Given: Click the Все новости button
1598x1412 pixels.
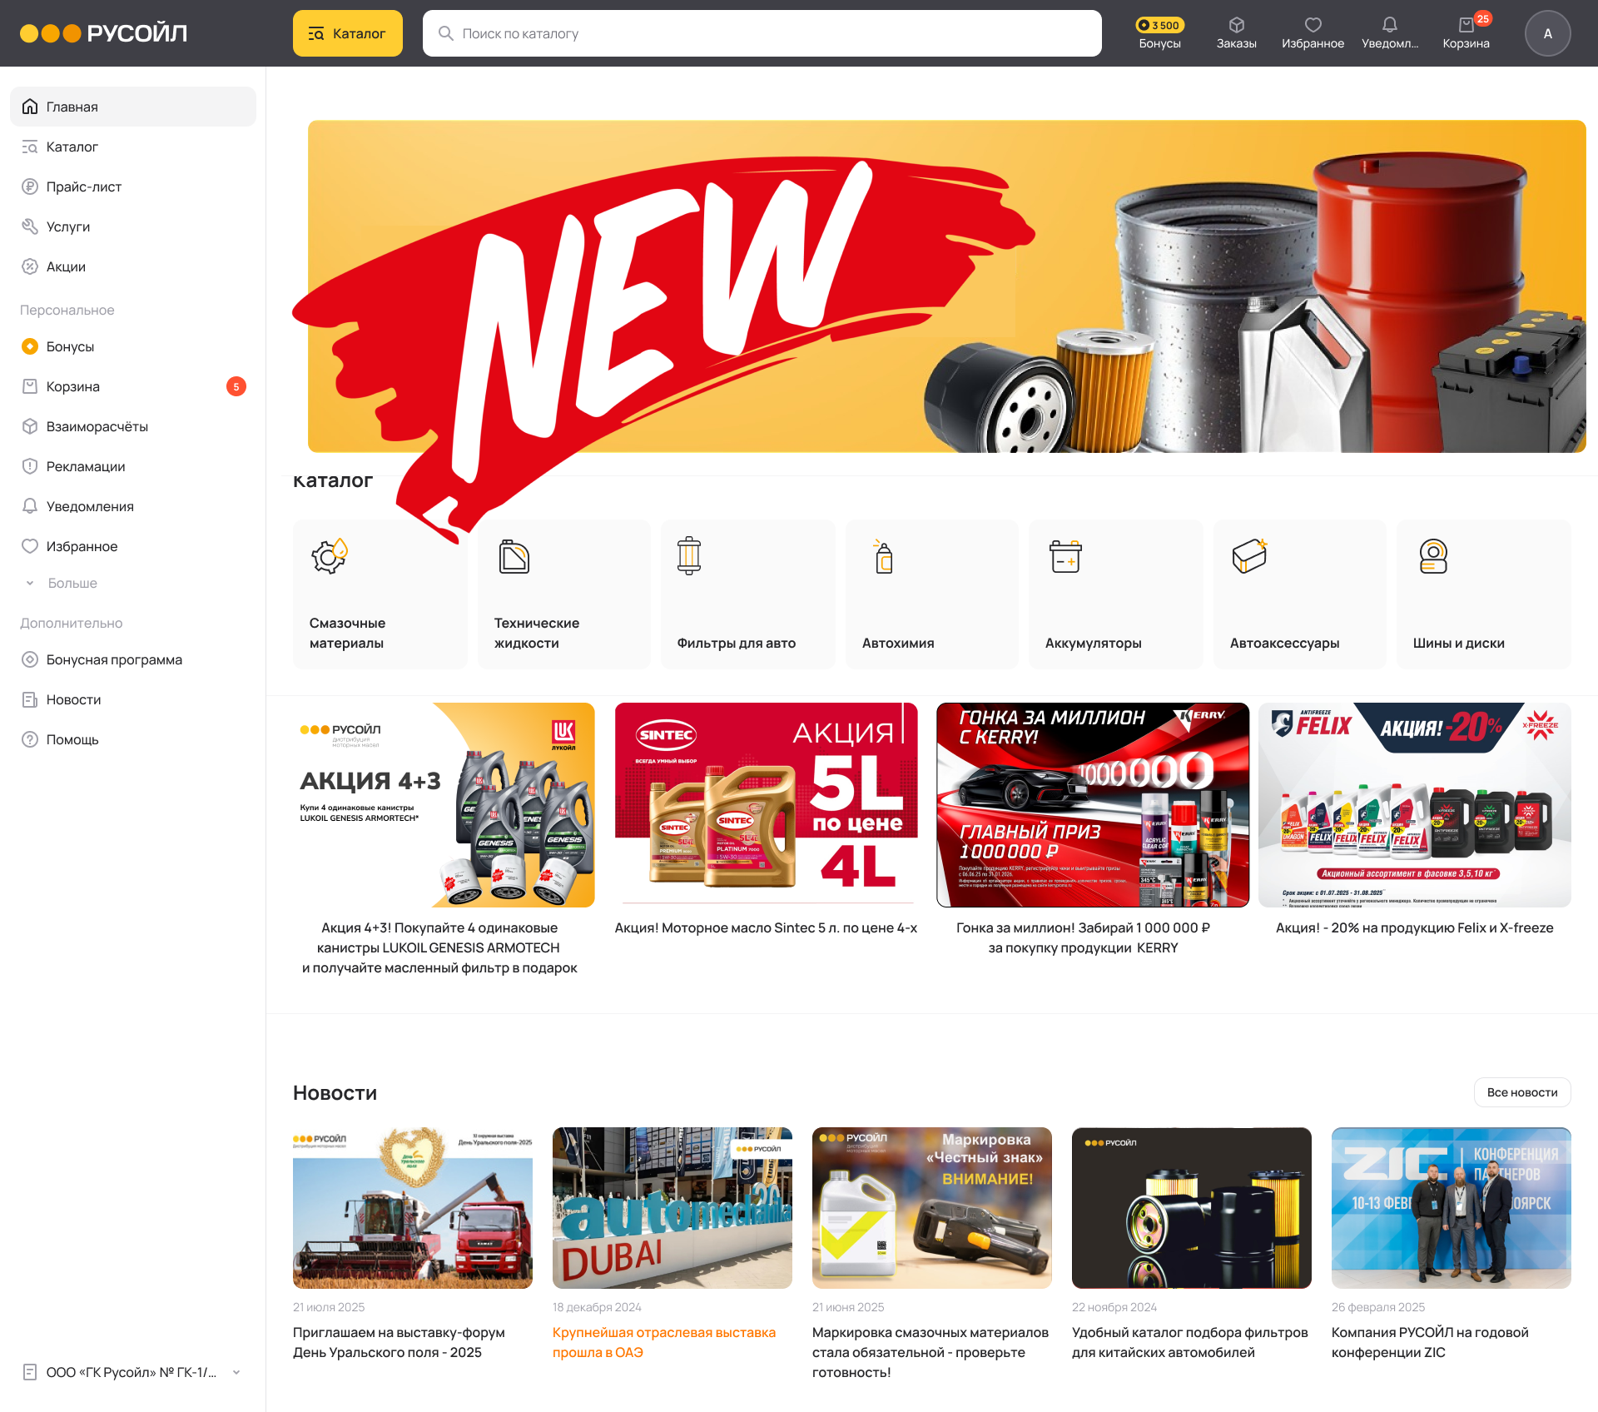Looking at the screenshot, I should click(x=1521, y=1092).
